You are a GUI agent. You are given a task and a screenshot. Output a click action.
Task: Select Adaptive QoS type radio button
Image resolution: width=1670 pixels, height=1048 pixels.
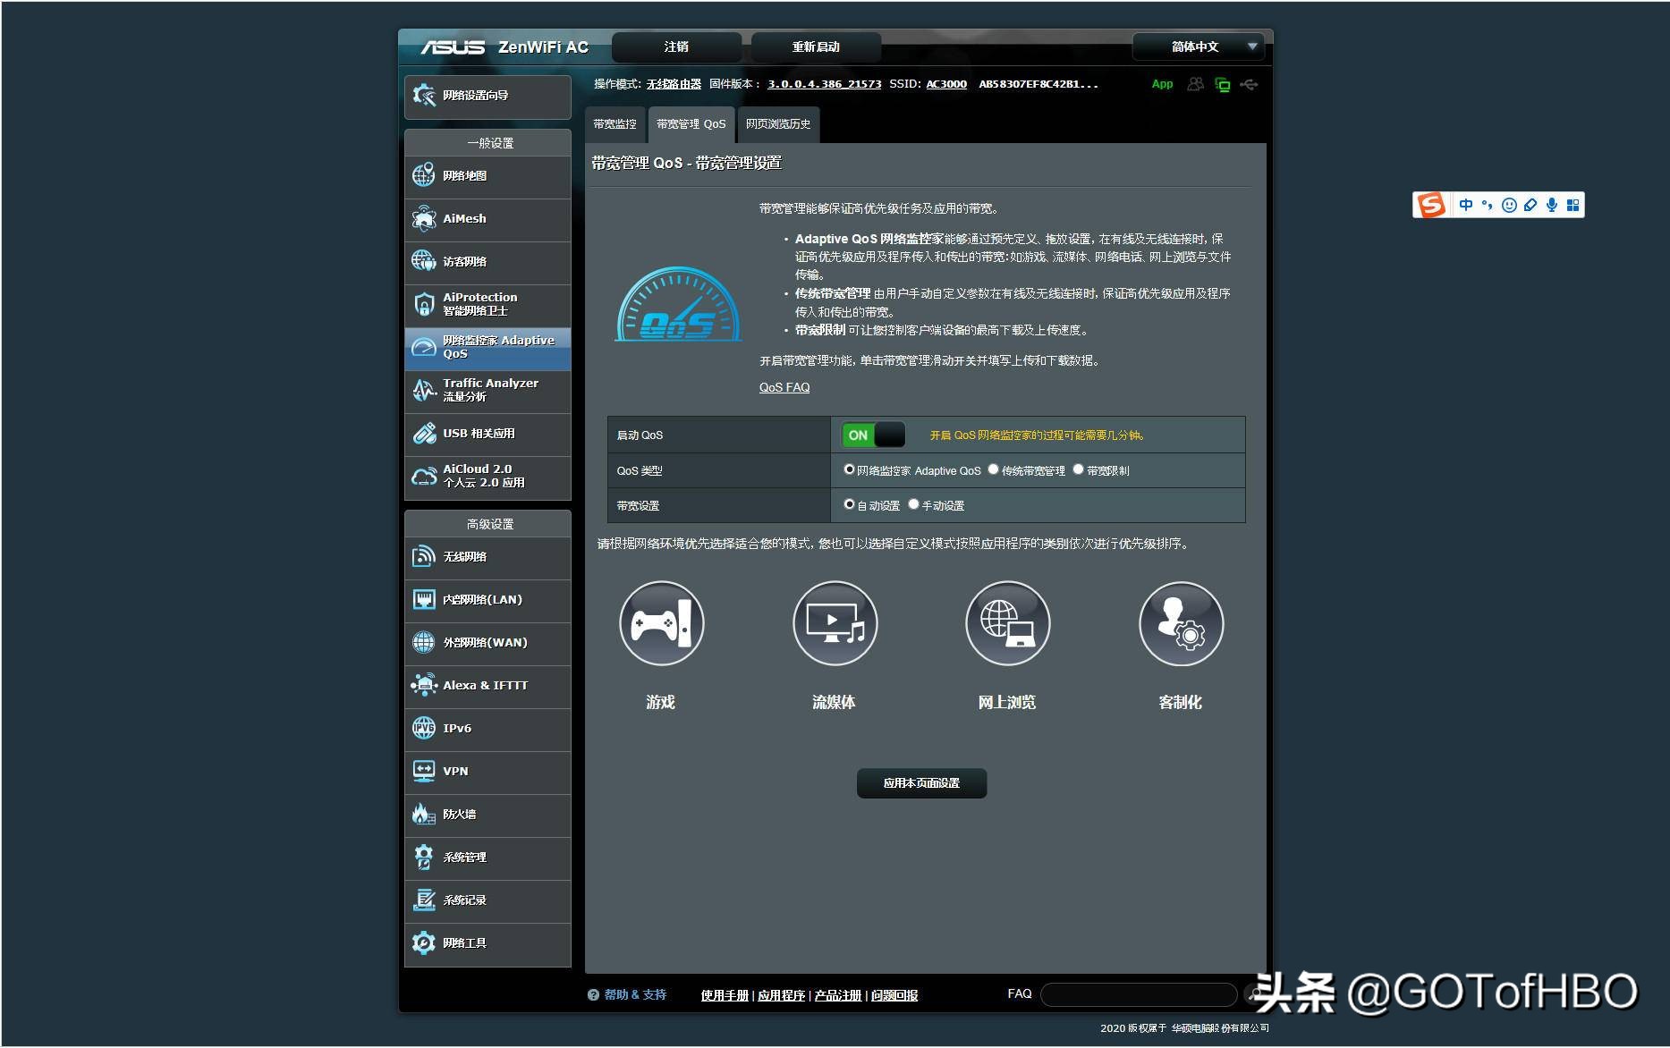(849, 469)
